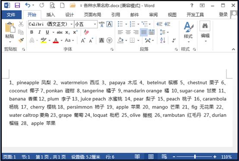Click the Paste clipboard icon

[10, 28]
